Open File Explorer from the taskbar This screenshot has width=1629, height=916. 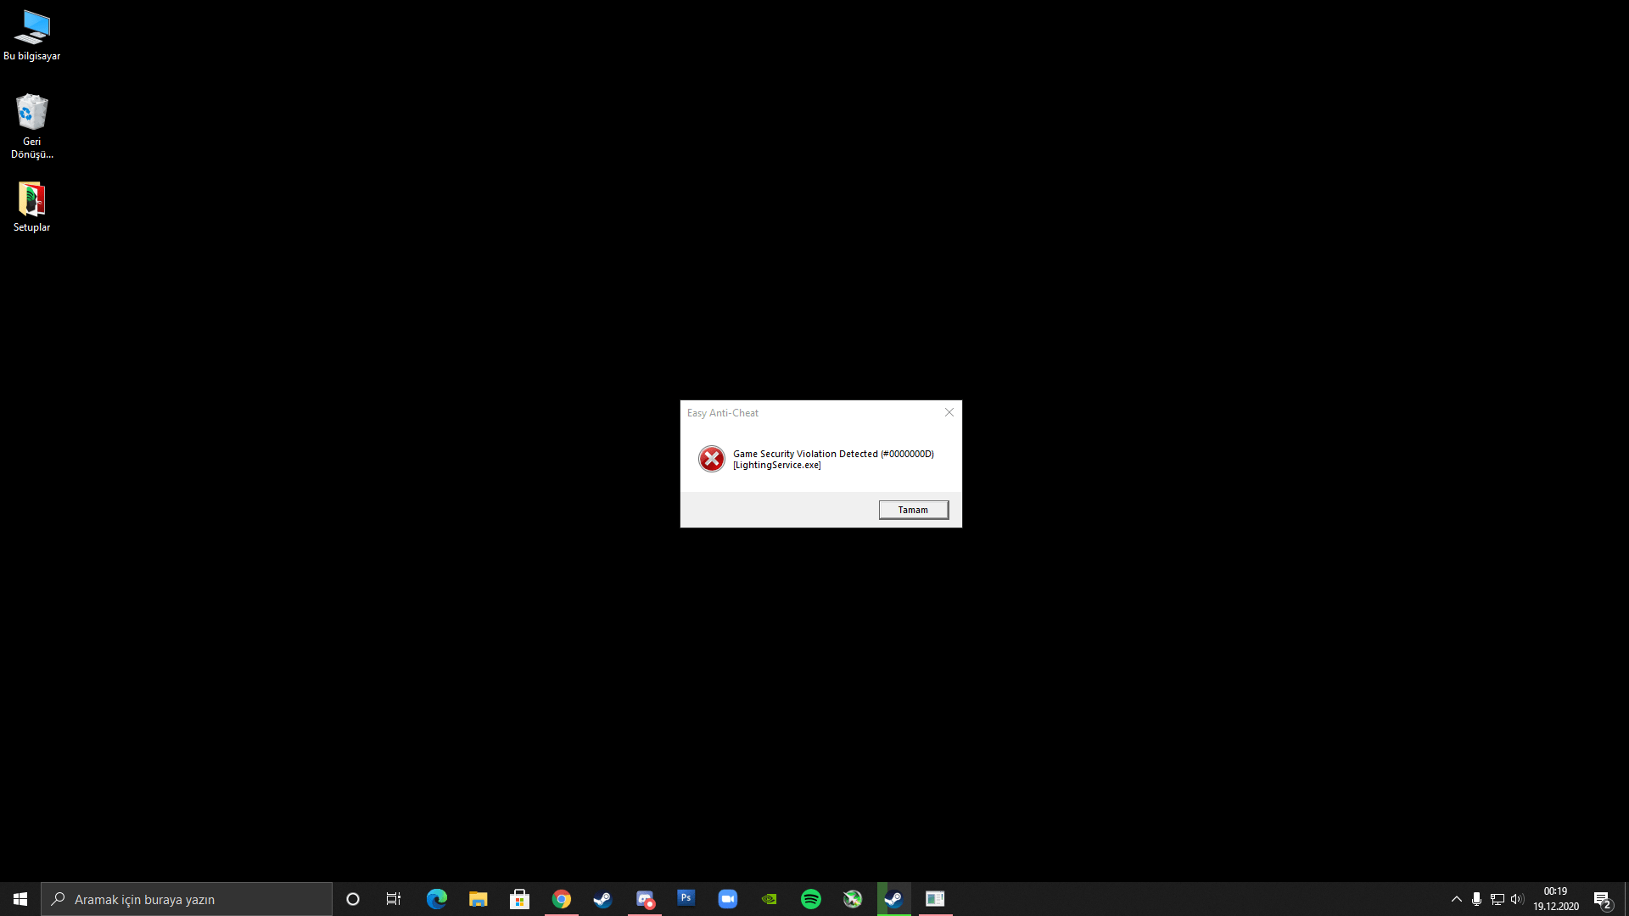[478, 899]
